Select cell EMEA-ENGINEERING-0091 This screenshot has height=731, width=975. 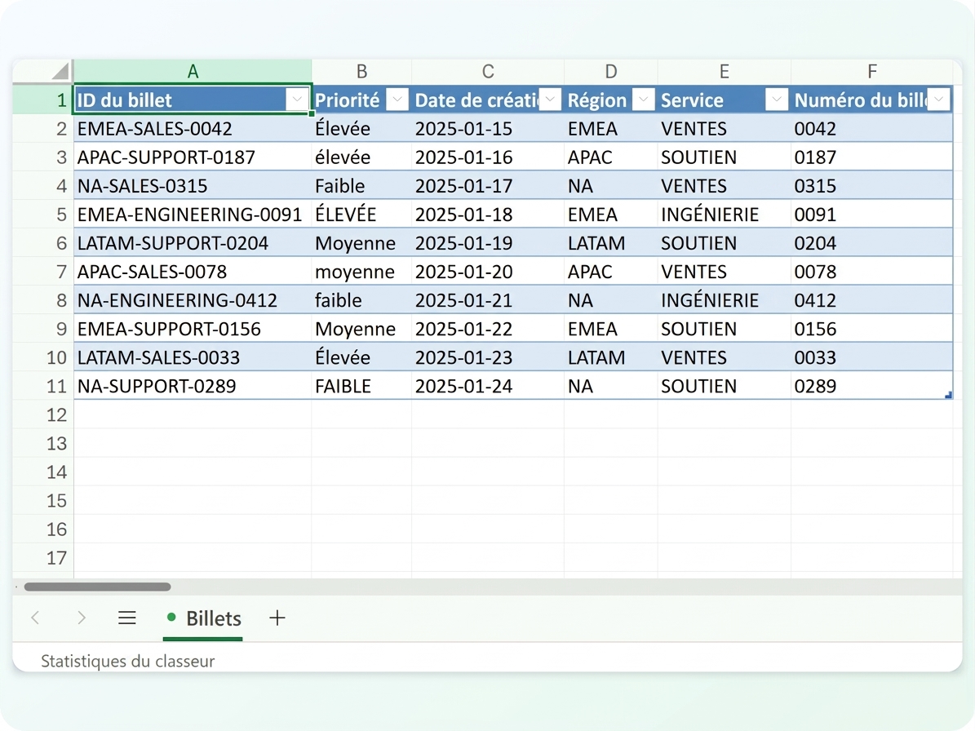tap(193, 215)
